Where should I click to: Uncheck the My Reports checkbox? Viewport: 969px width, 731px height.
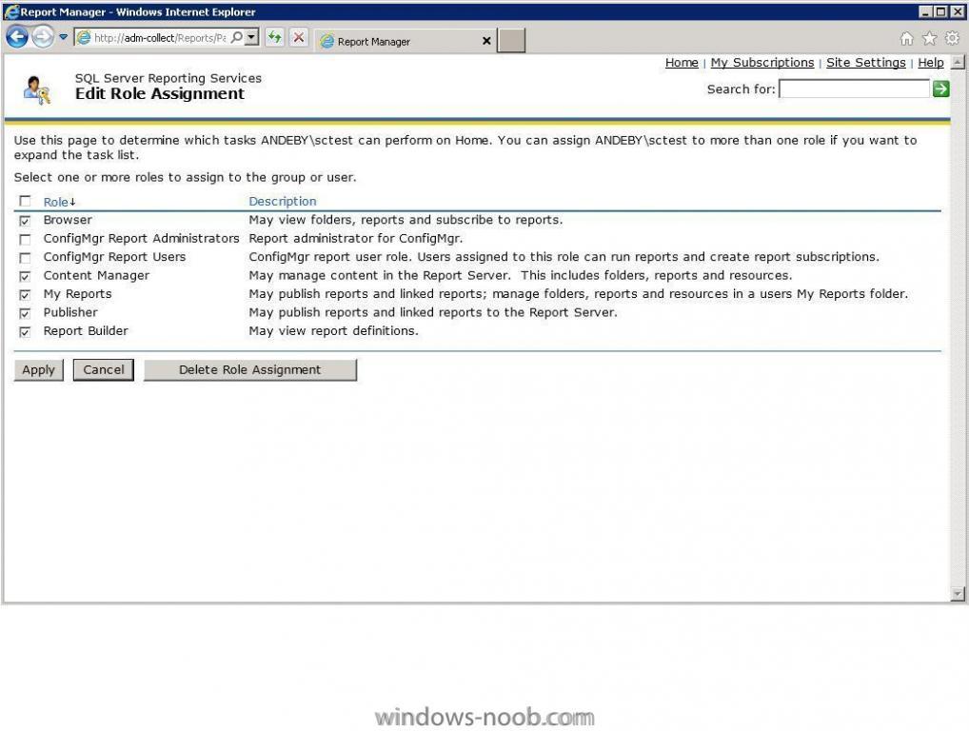(x=25, y=295)
